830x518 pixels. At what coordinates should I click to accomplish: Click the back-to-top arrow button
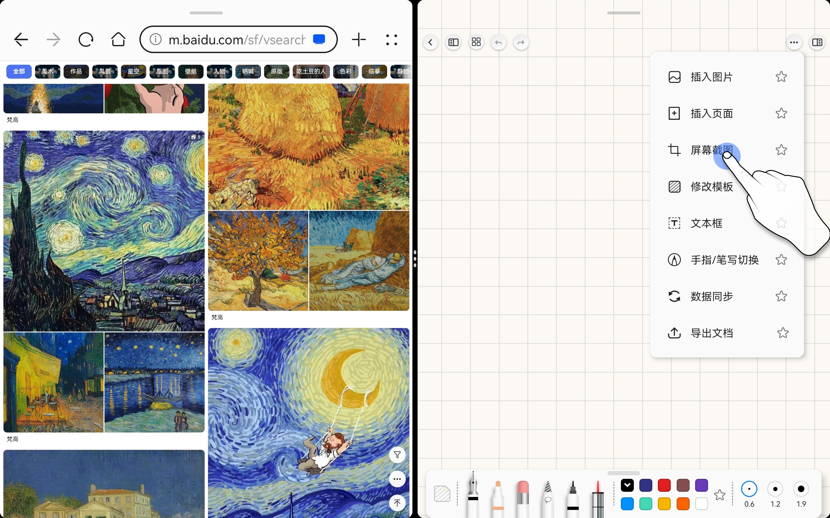tap(397, 503)
